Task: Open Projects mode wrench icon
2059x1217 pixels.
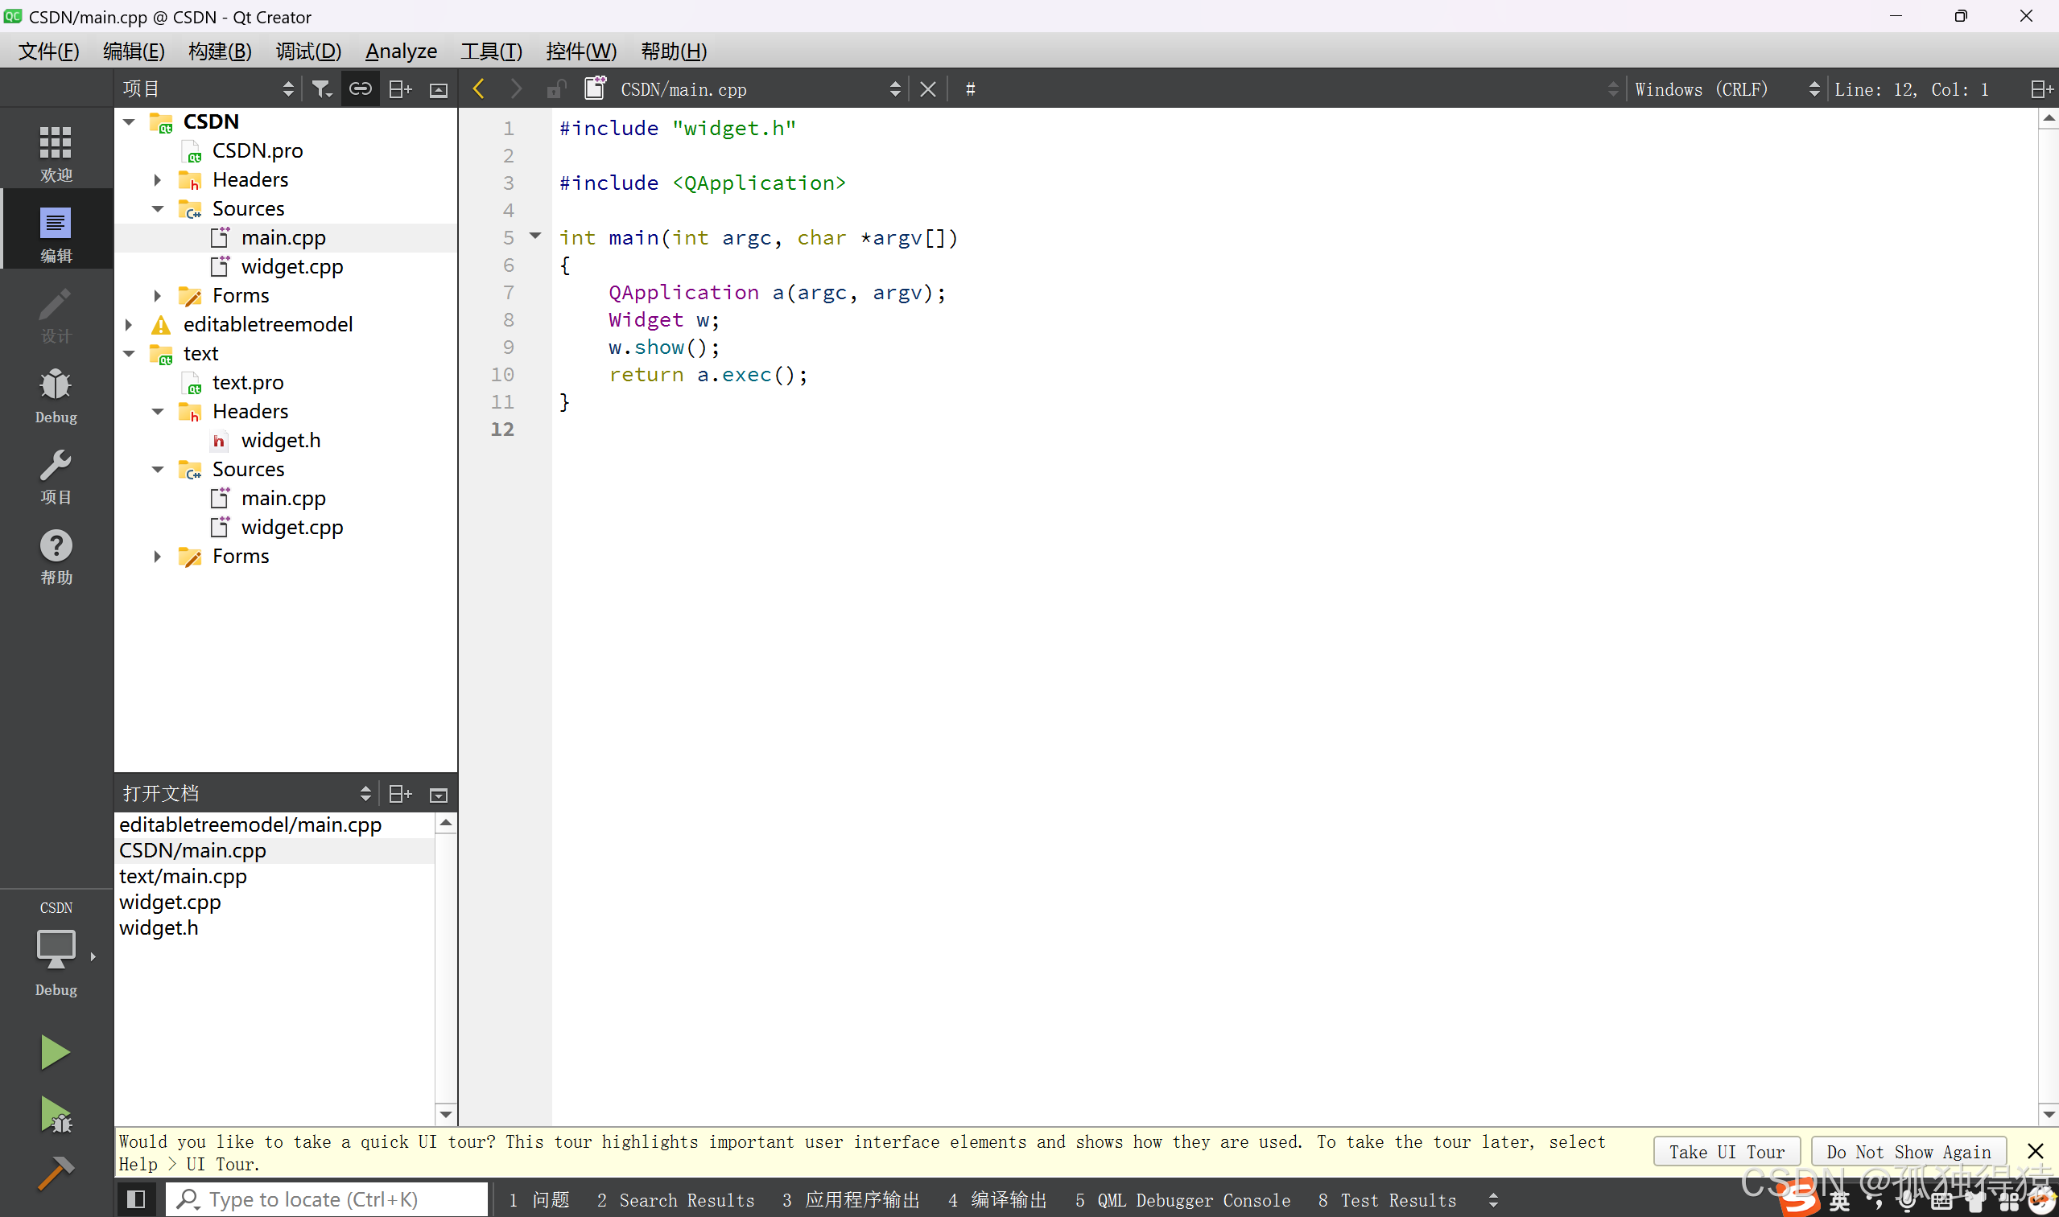Action: (x=56, y=475)
